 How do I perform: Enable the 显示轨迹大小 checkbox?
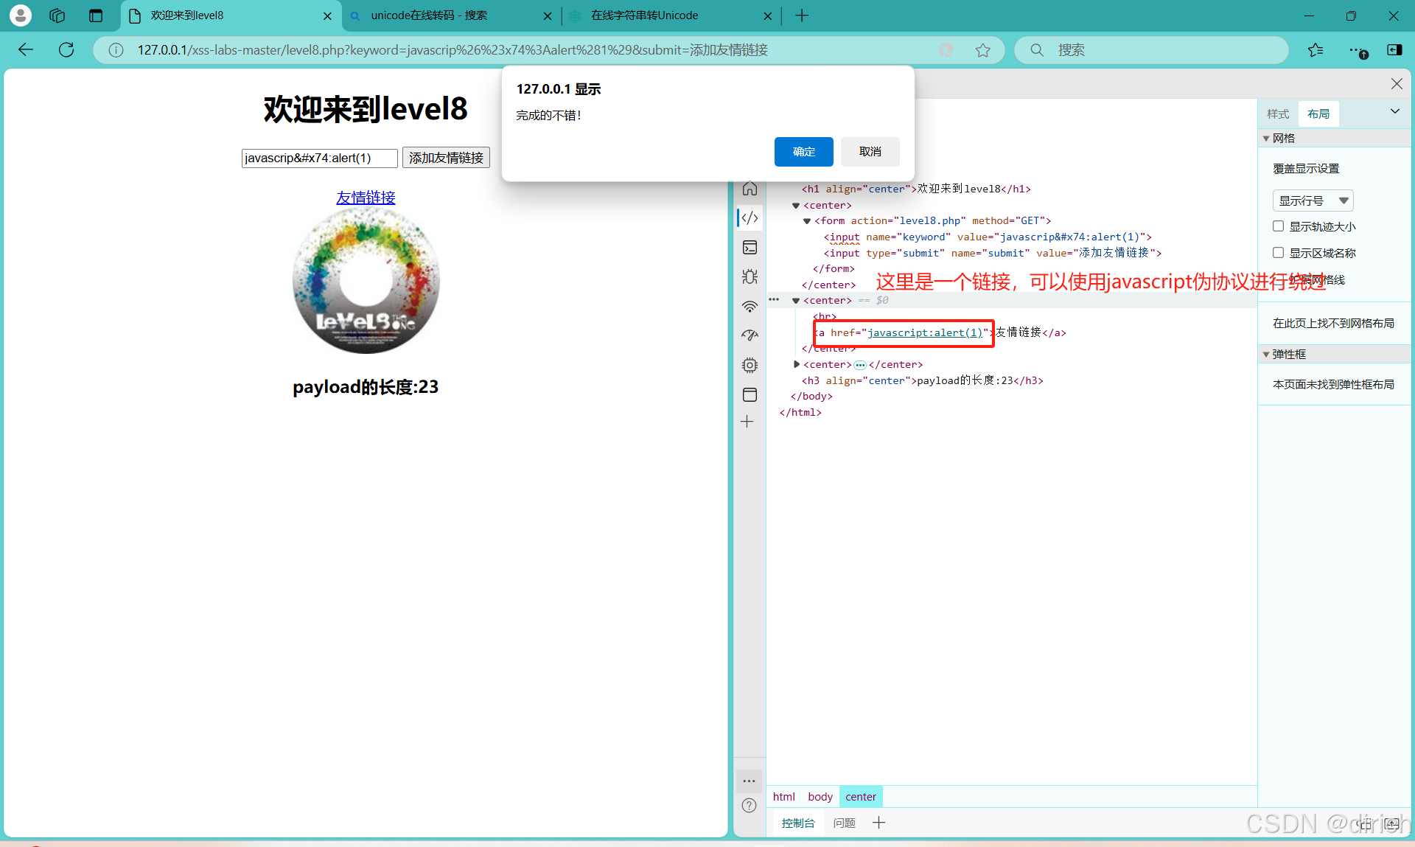point(1279,226)
